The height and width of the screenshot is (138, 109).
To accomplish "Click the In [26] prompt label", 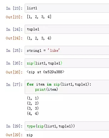I will click(14, 63).
